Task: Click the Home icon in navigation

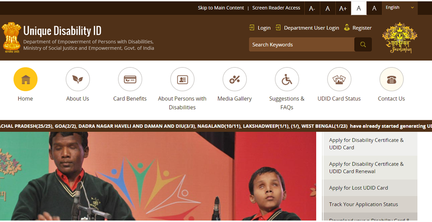Action: pos(25,79)
